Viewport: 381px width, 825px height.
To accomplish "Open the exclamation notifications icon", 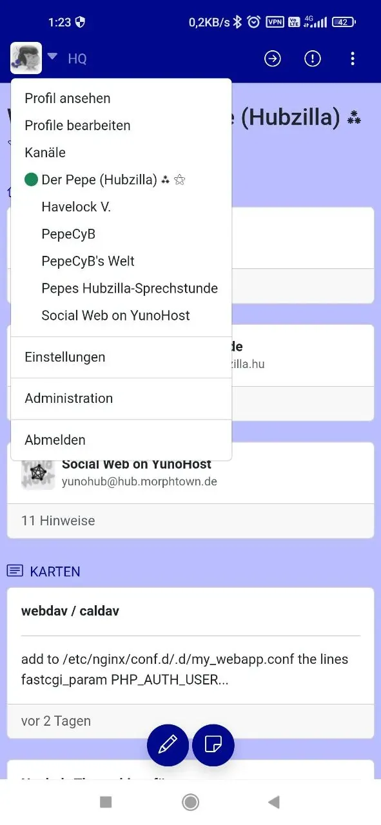I will pos(313,59).
